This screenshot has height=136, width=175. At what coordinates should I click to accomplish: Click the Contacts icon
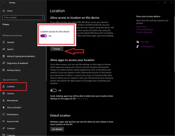4,128
